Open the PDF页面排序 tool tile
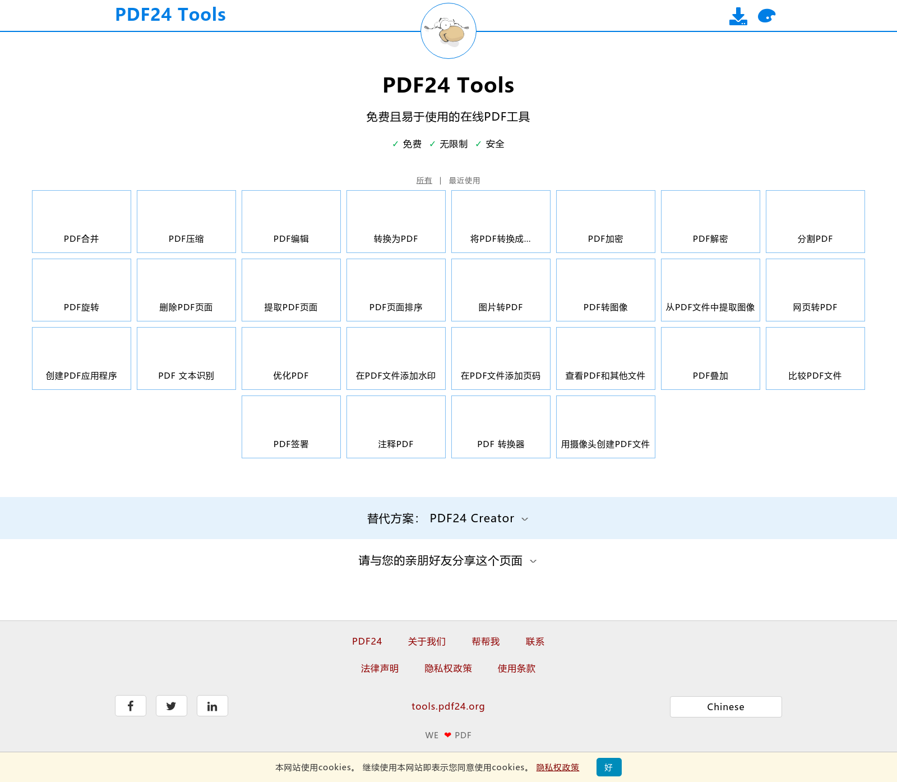The image size is (897, 782). tap(396, 290)
